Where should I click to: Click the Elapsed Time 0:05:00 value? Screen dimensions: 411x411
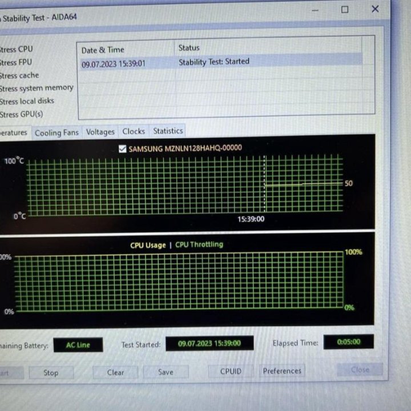349,342
